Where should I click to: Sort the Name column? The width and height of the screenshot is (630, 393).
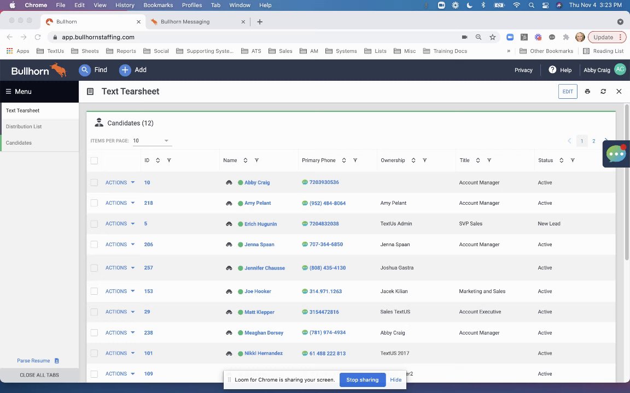pos(246,160)
